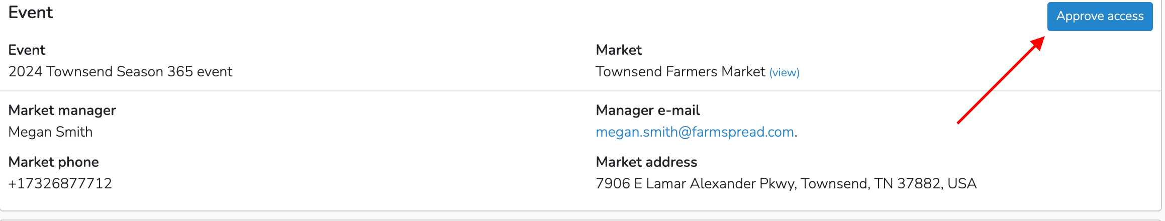Image resolution: width=1165 pixels, height=221 pixels.
Task: Click the red arrow's arrowhead
Action: [1038, 43]
